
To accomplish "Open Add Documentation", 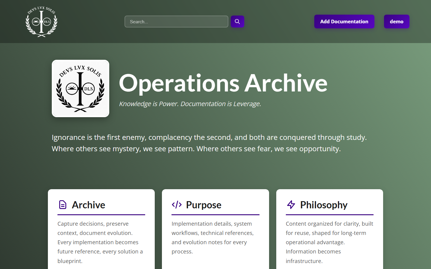I will coord(344,22).
